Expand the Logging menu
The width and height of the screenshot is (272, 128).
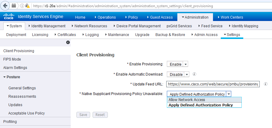(x=90, y=35)
